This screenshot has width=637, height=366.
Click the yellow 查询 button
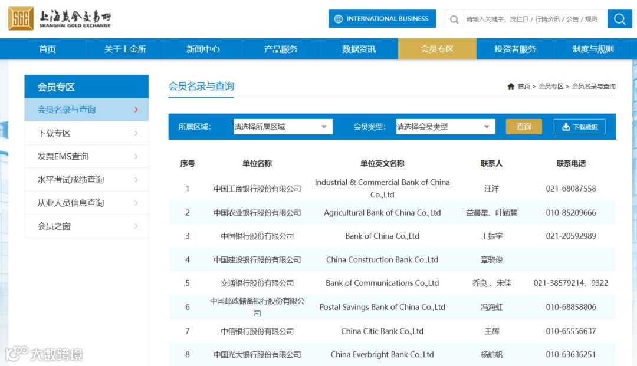click(524, 127)
